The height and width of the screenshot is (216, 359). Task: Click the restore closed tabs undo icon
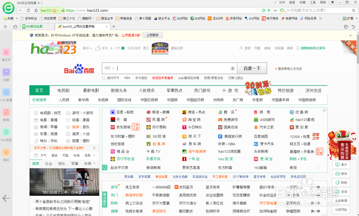point(353,27)
